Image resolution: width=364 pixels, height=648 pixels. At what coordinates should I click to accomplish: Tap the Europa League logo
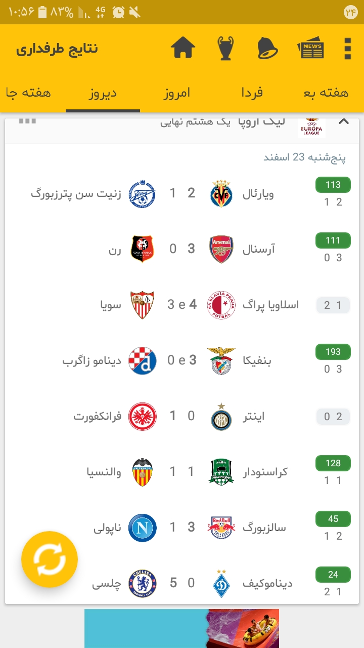pos(311,127)
